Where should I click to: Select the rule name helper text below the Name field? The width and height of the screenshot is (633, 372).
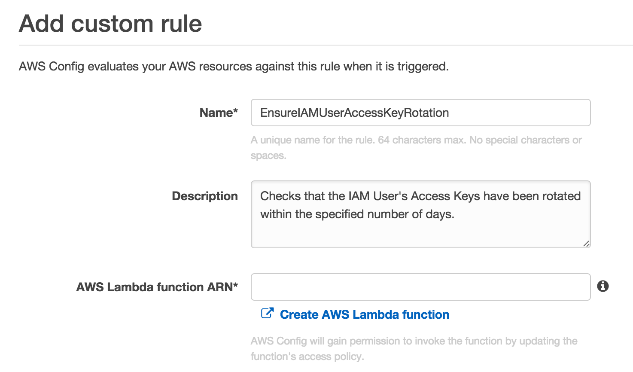pos(416,147)
